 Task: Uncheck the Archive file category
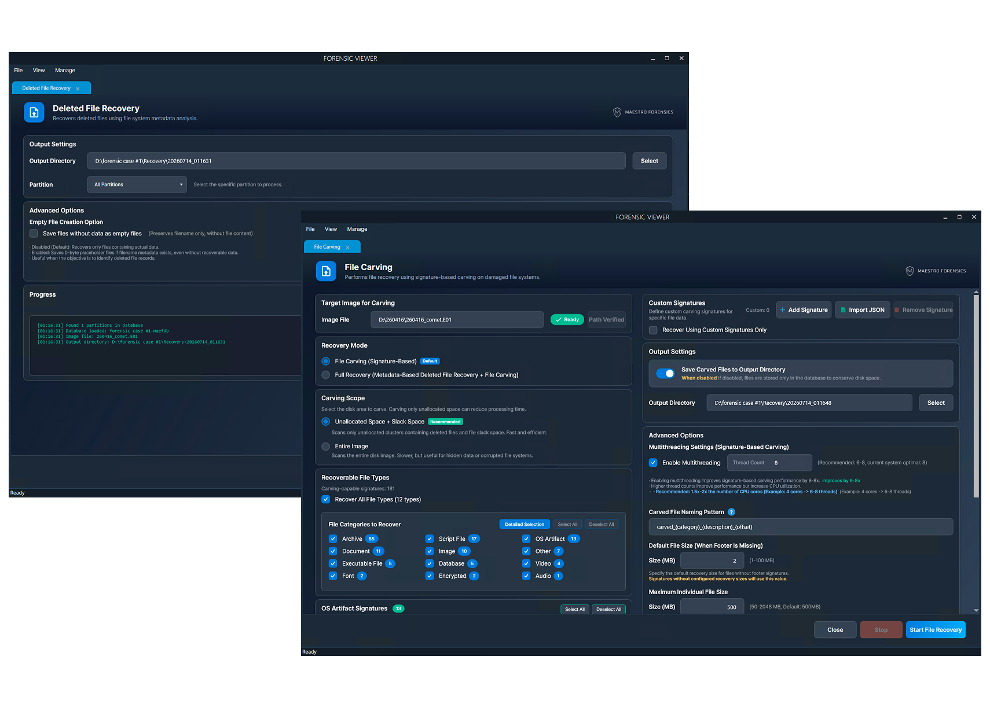[333, 539]
